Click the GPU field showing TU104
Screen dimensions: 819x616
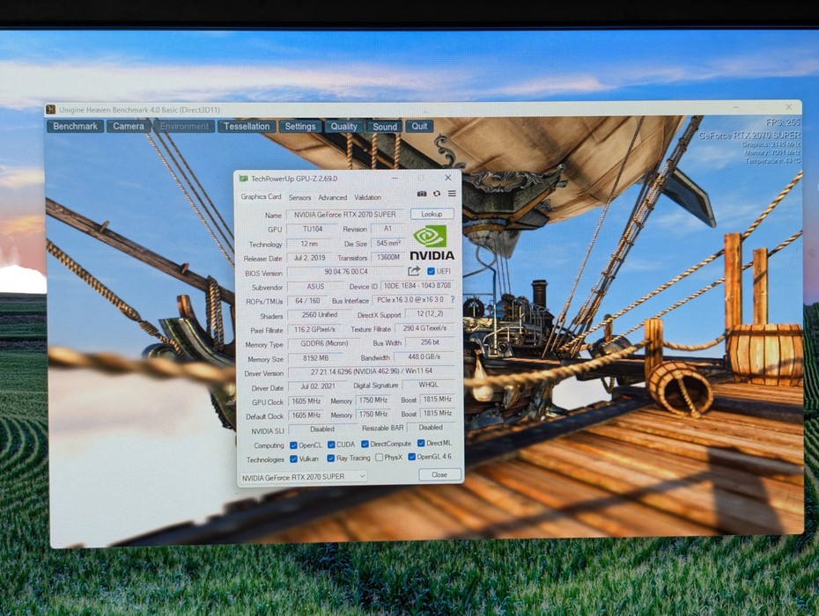313,229
